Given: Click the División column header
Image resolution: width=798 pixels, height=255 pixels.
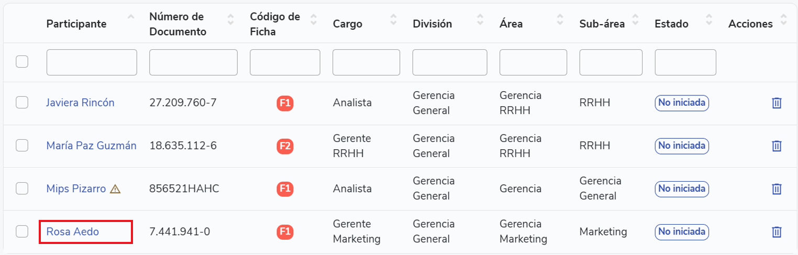Looking at the screenshot, I should pyautogui.click(x=432, y=24).
